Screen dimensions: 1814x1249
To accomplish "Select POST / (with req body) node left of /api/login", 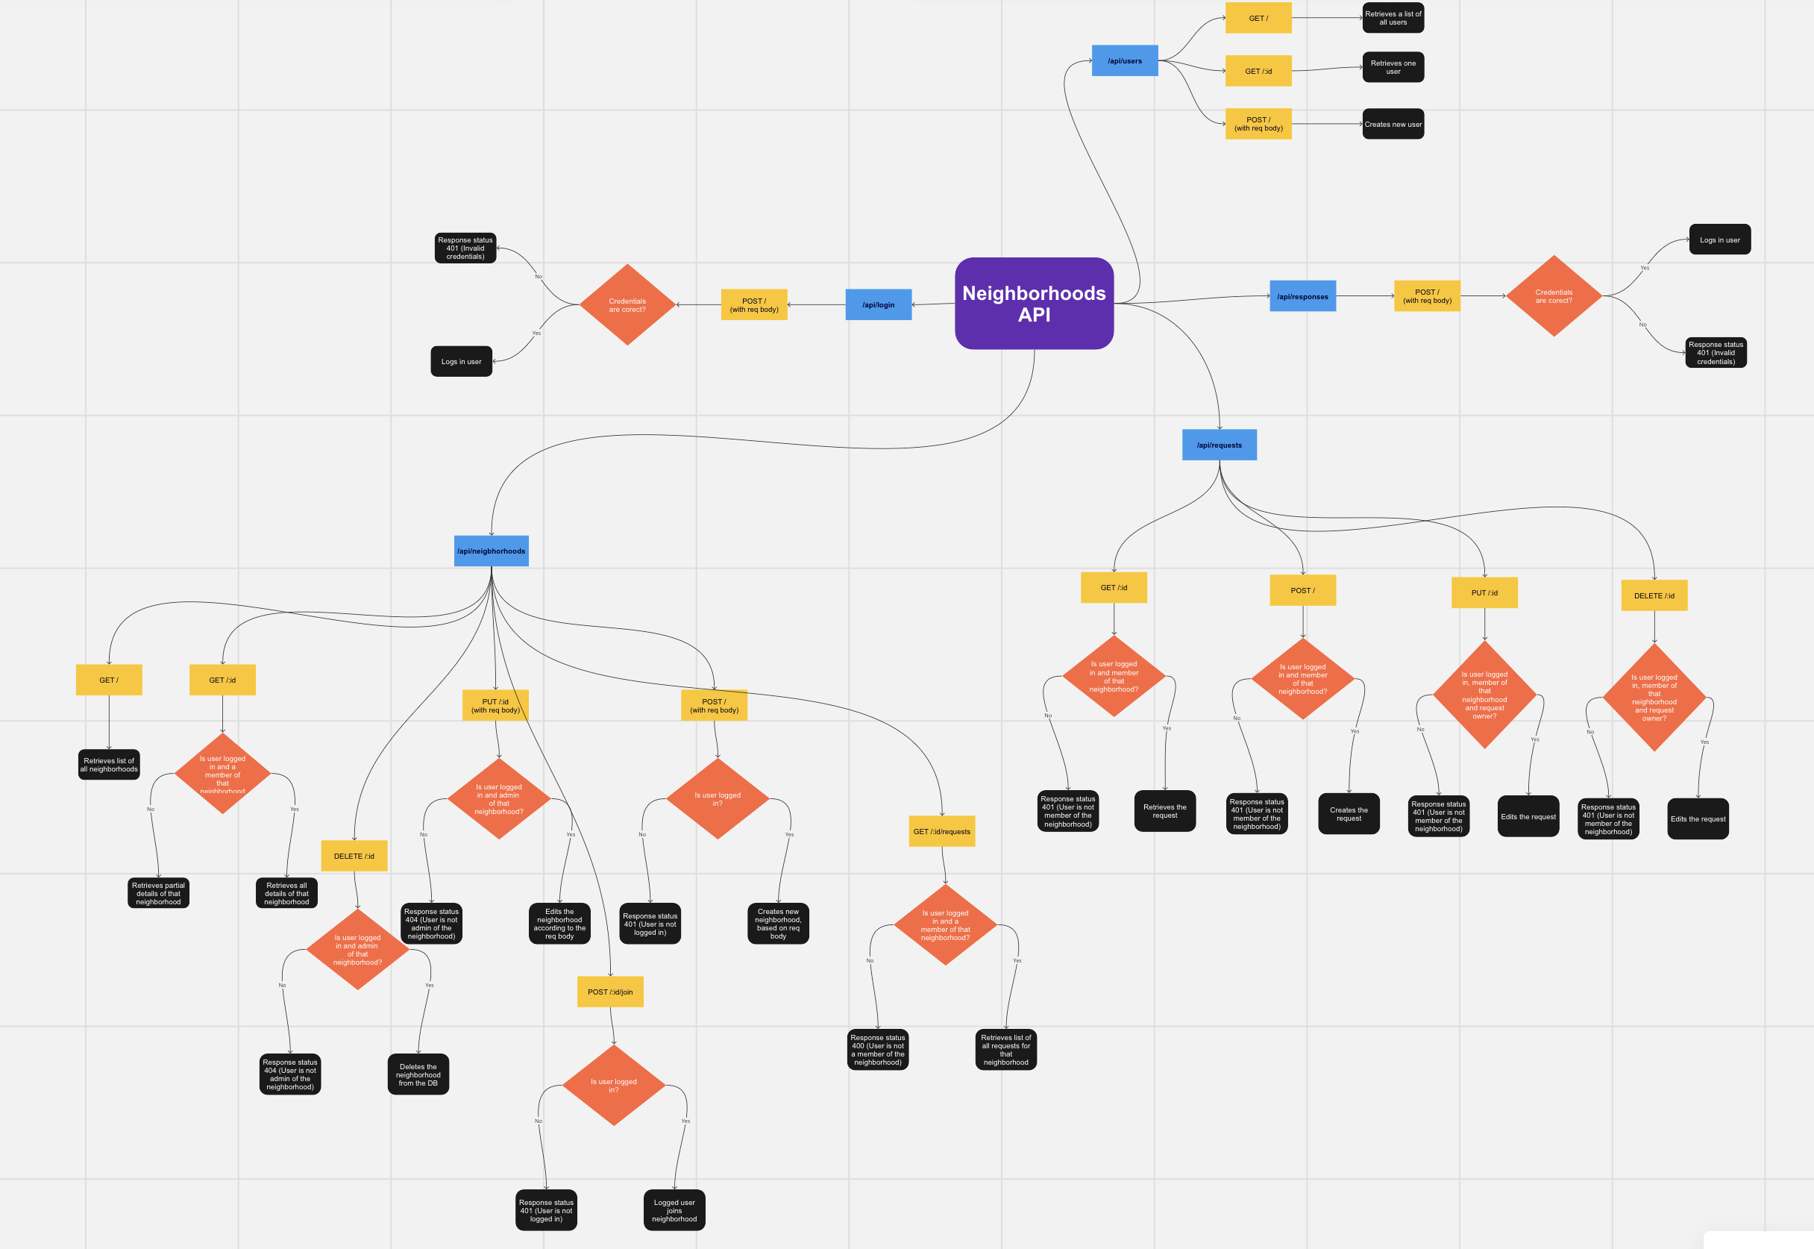I will 754,304.
